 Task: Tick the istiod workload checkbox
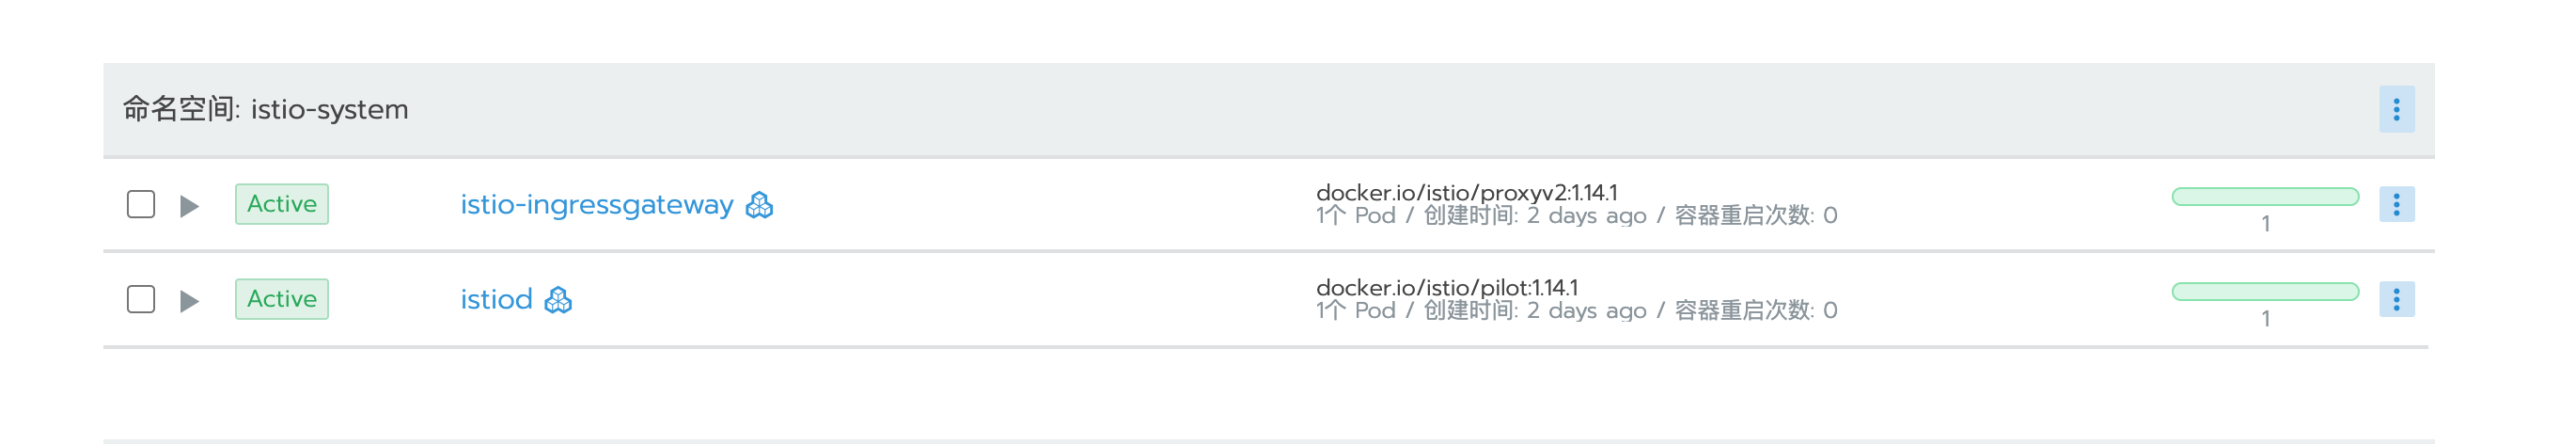141,299
